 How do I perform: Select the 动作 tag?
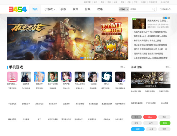pos(151,123)
